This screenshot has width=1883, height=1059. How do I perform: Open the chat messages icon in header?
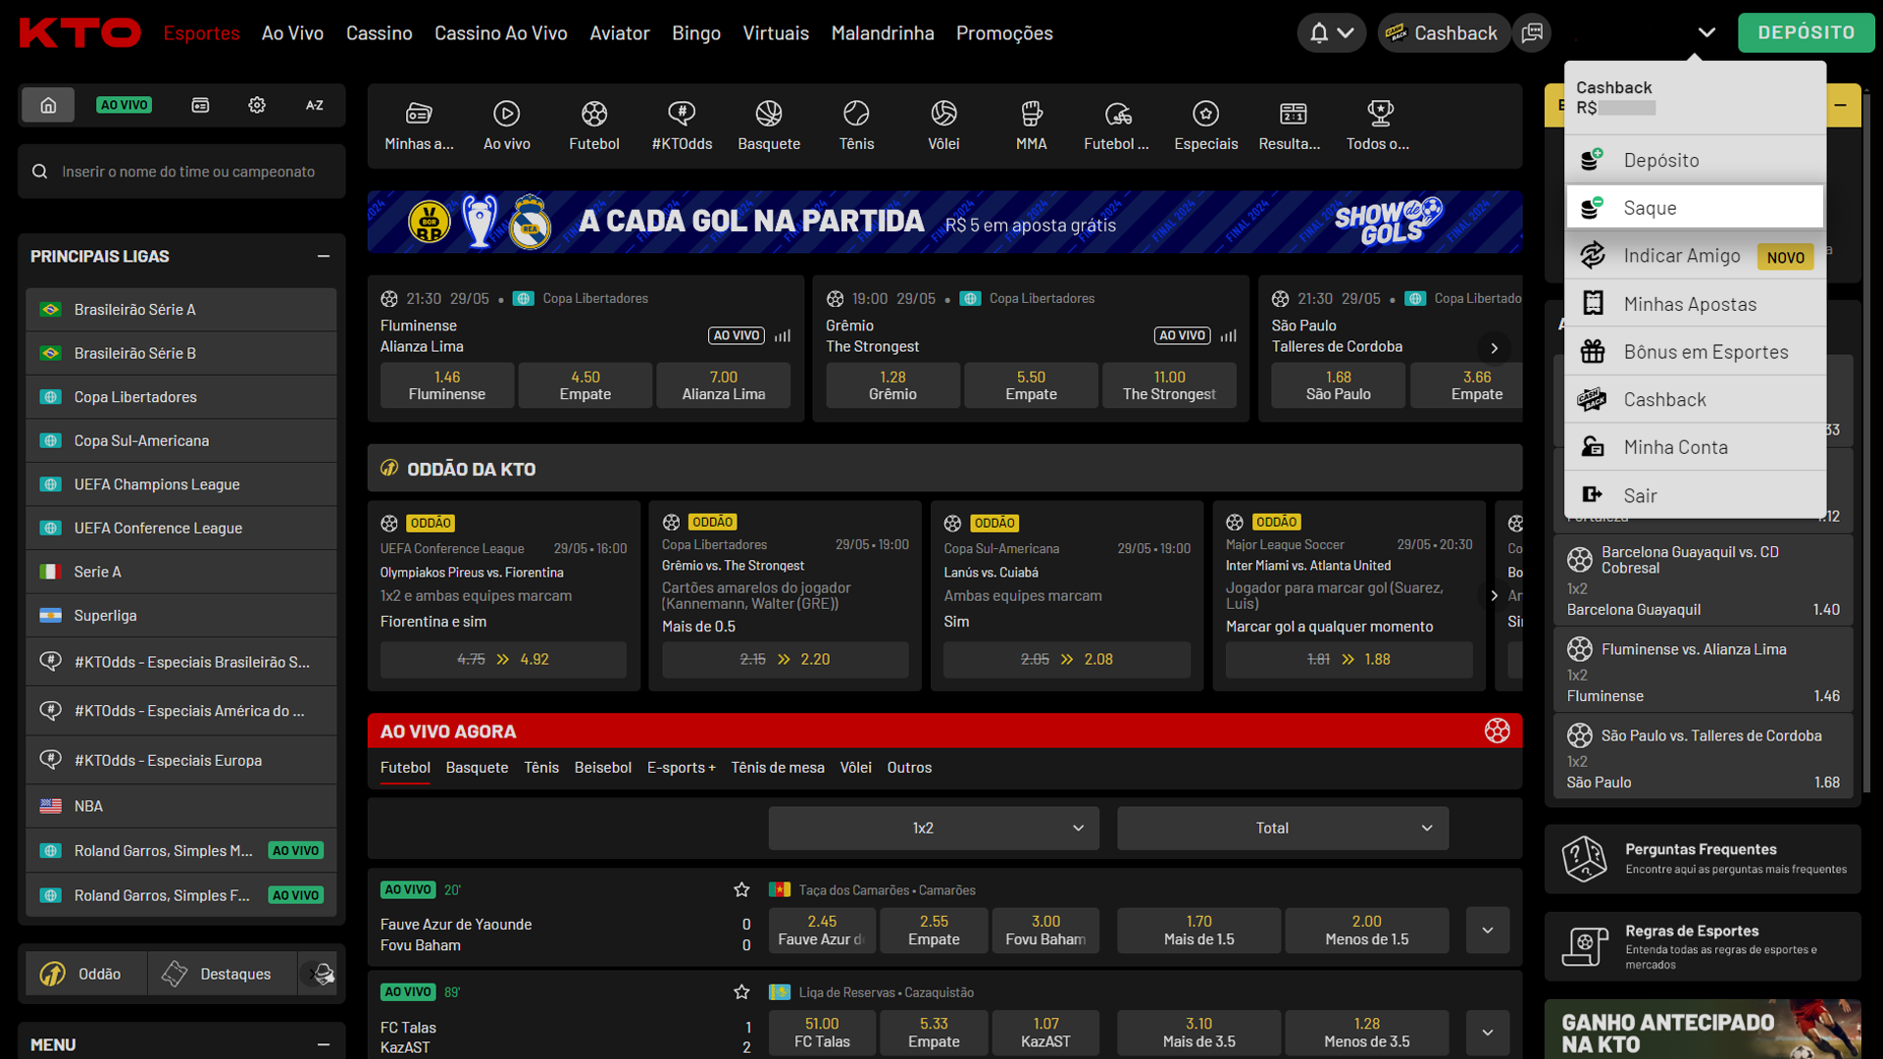pos(1532,32)
